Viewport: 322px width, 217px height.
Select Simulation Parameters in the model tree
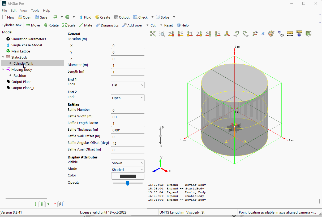[x=28, y=39]
